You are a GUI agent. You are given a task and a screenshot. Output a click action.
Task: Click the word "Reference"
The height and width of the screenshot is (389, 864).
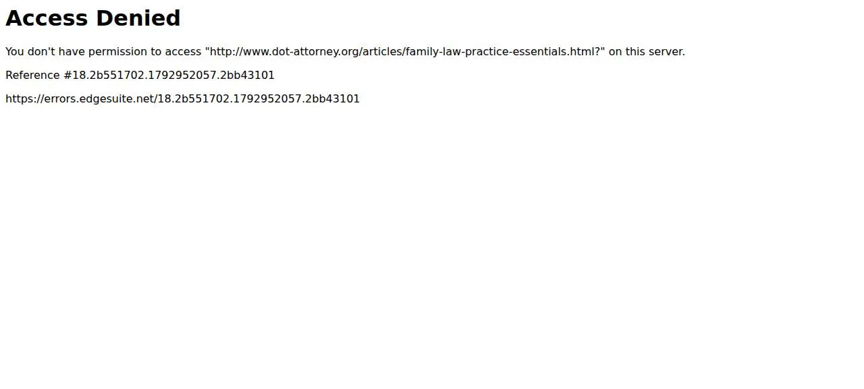[32, 76]
